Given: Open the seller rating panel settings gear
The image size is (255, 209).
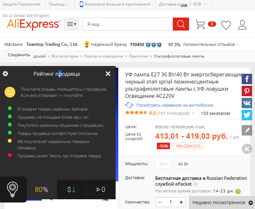Looking at the screenshot, I should click(6, 73).
